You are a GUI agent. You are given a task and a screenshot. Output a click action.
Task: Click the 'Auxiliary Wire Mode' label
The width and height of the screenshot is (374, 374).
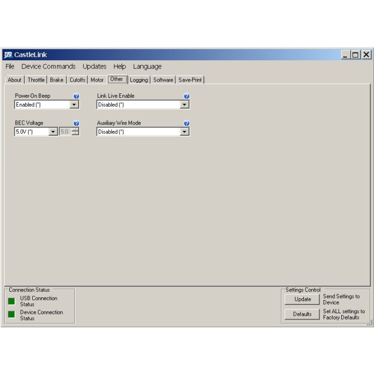[x=119, y=123]
